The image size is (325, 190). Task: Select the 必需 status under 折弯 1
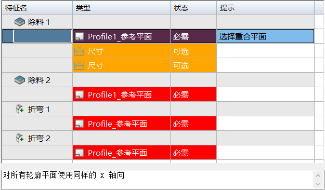coord(193,124)
